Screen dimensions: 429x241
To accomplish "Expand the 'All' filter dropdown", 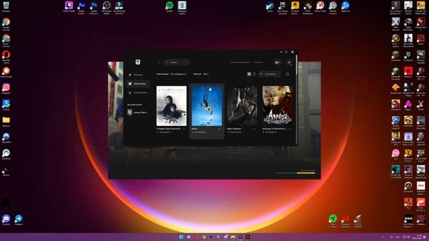I will (x=206, y=74).
